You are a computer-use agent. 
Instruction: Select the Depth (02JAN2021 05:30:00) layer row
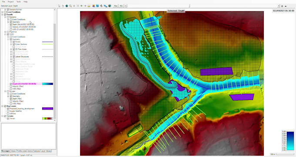(x=24, y=84)
